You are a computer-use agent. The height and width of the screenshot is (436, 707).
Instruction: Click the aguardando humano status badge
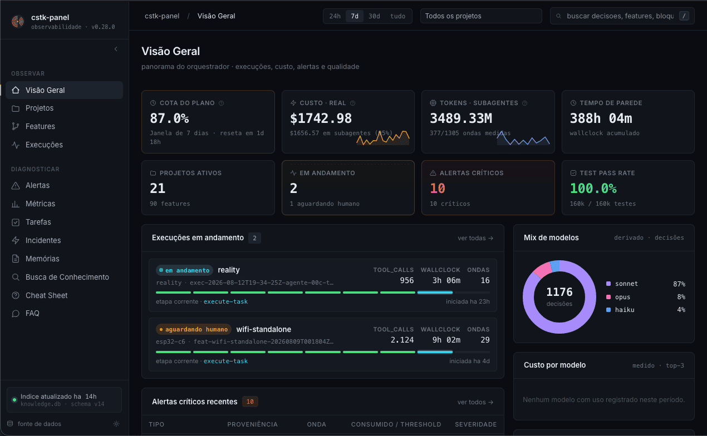(194, 329)
